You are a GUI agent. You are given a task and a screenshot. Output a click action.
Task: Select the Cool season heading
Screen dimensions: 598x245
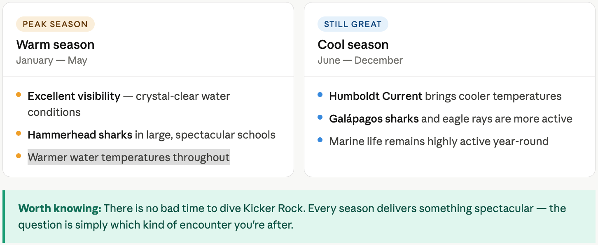click(x=353, y=44)
